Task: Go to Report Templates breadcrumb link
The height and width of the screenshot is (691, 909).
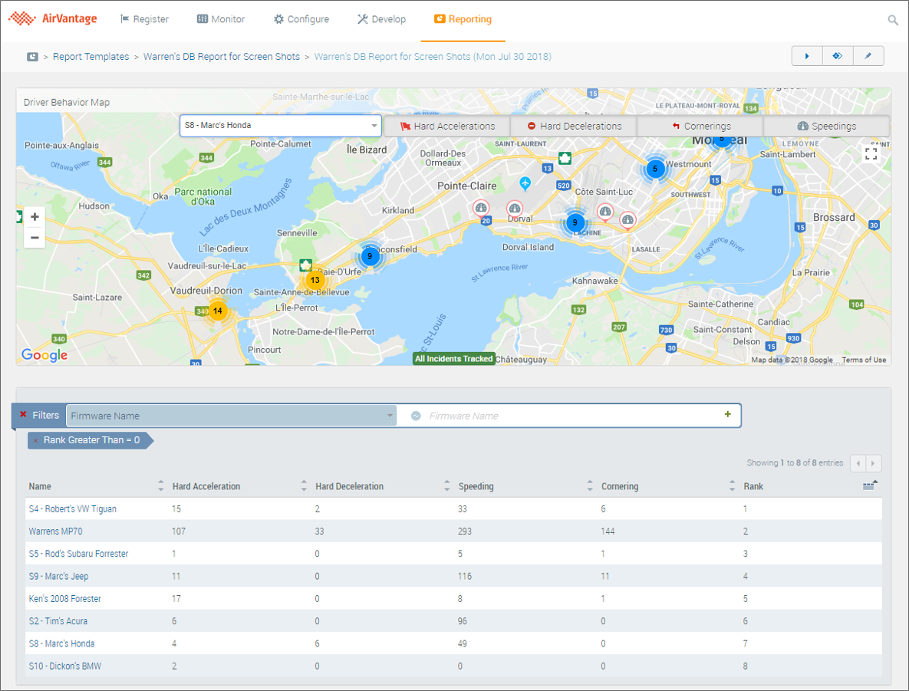Action: click(x=91, y=57)
